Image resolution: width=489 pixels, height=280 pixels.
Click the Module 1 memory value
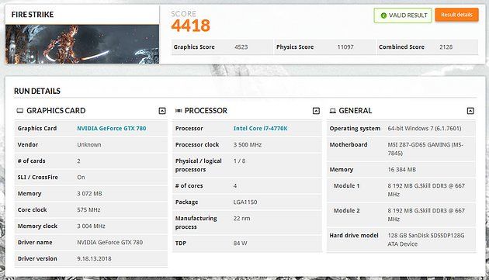click(x=426, y=190)
